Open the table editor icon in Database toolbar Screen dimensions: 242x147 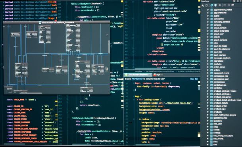(225, 6)
